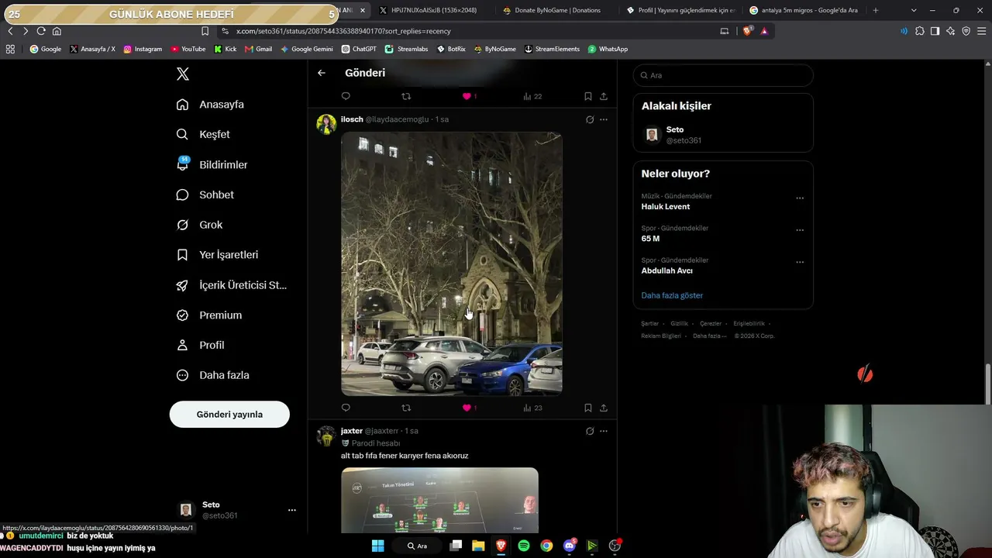Open the ilosch display name link
Viewport: 992px width, 558px height.
[352, 119]
